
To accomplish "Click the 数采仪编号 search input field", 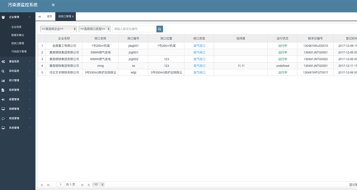I will click(134, 29).
